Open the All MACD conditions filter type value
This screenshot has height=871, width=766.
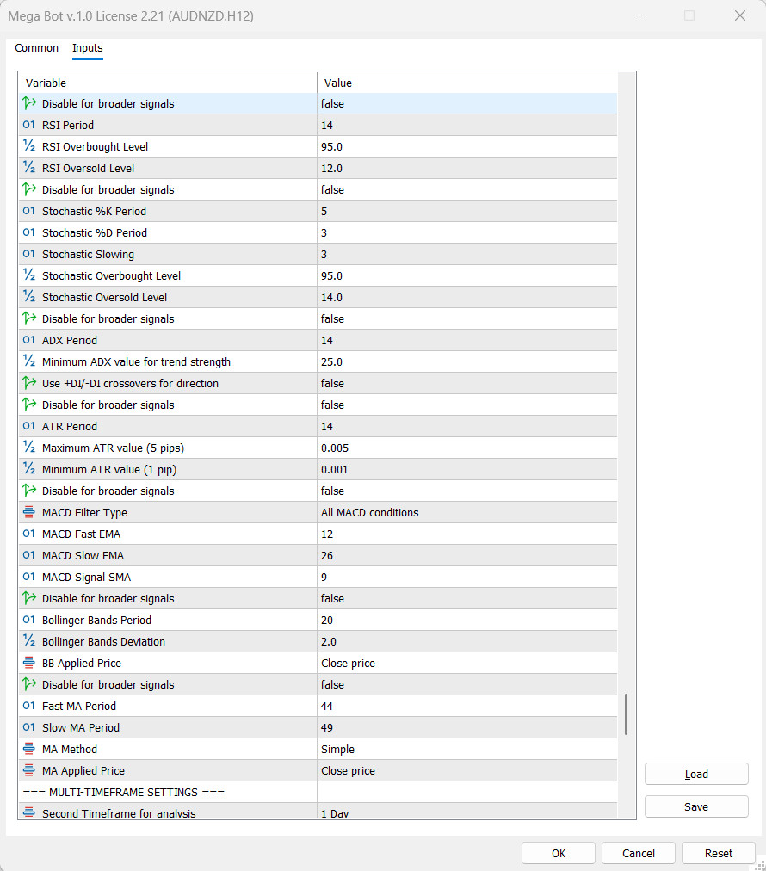(x=467, y=513)
